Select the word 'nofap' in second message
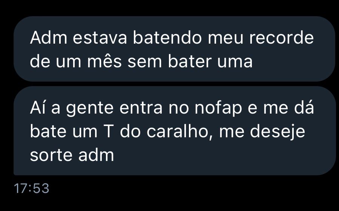339x211 pixels. coord(218,108)
